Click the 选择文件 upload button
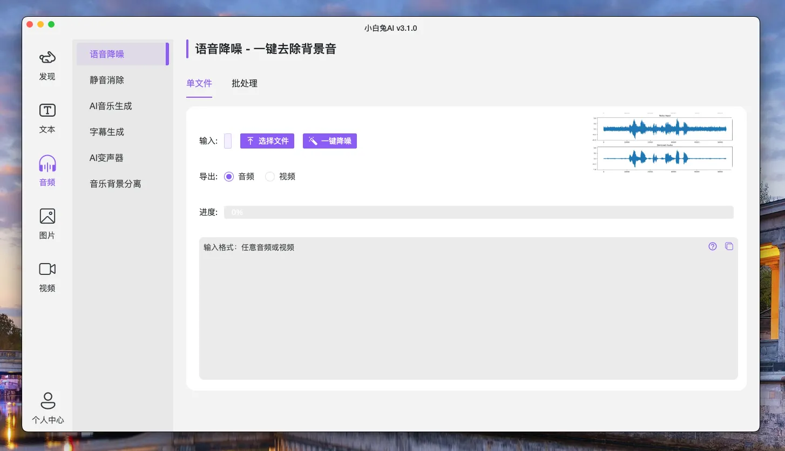This screenshot has width=785, height=451. 267,141
